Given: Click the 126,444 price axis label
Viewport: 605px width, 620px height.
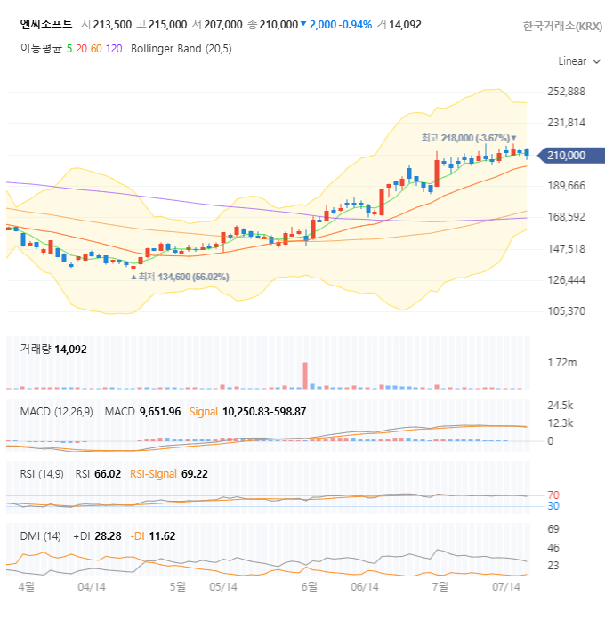Looking at the screenshot, I should [566, 280].
